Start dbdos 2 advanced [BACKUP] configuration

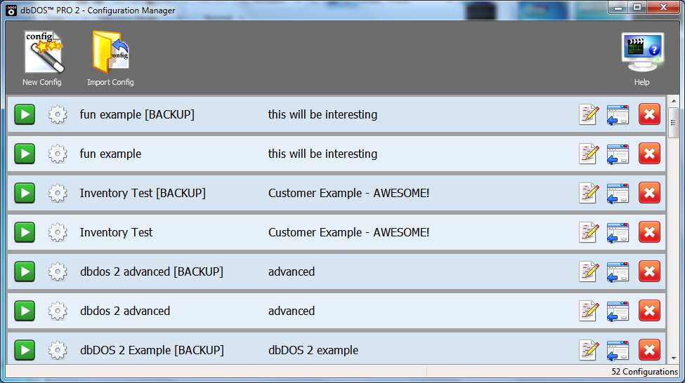point(25,271)
